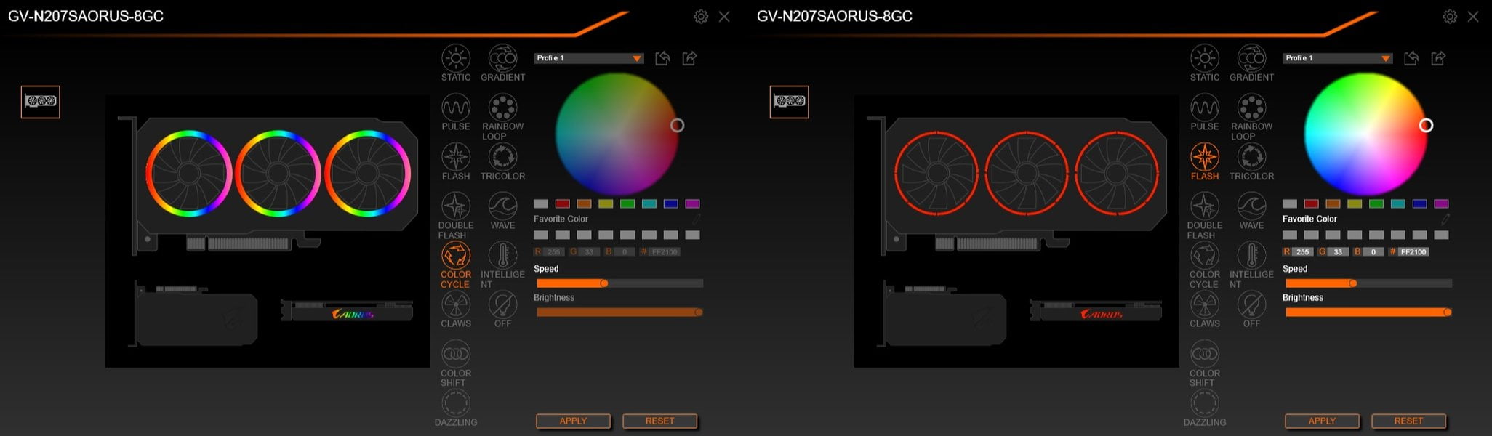Click export profile icon in right window
Viewport: 1492px width, 436px height.
(x=1439, y=58)
